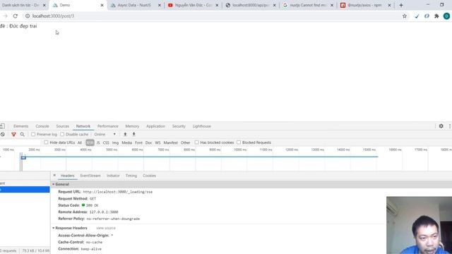Show the Cookies details tab
This screenshot has width=452, height=254.
(x=149, y=176)
